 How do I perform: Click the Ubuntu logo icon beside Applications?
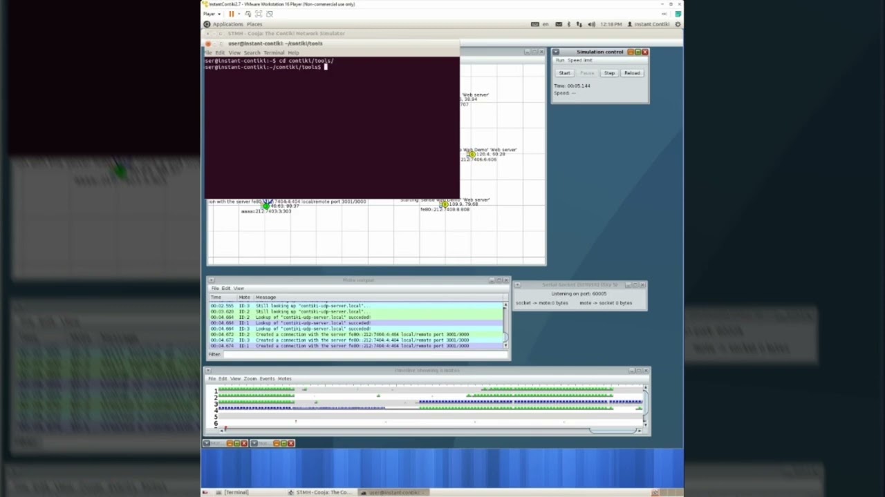point(207,24)
